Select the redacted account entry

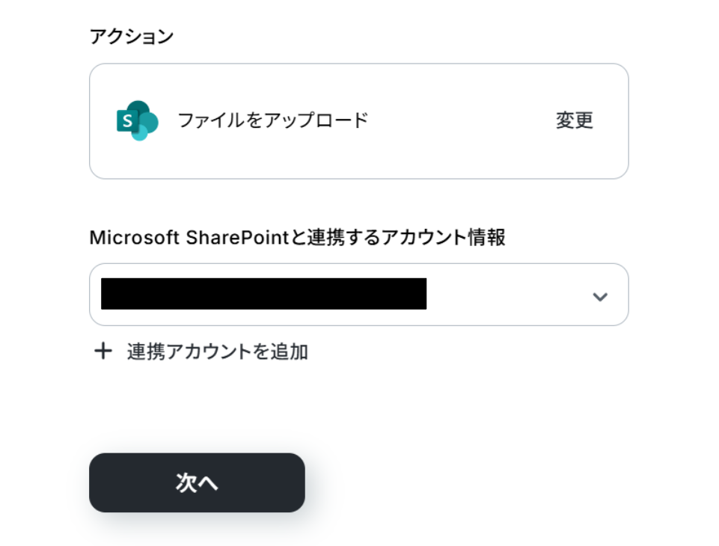pyautogui.click(x=263, y=293)
